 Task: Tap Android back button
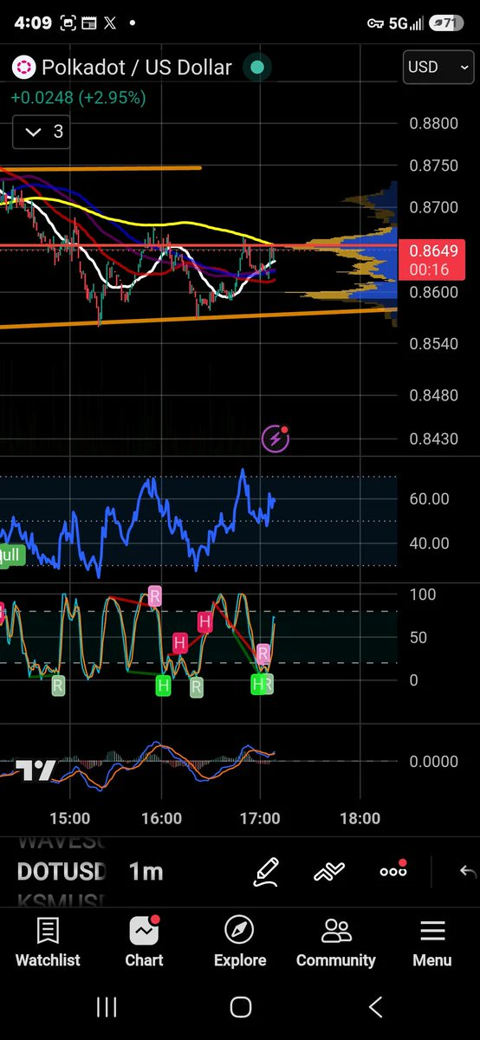[x=375, y=1006]
